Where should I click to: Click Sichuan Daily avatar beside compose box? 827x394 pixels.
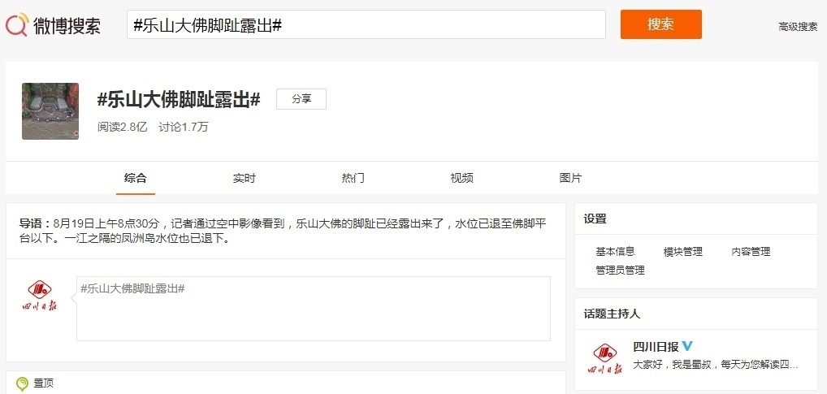coord(39,295)
